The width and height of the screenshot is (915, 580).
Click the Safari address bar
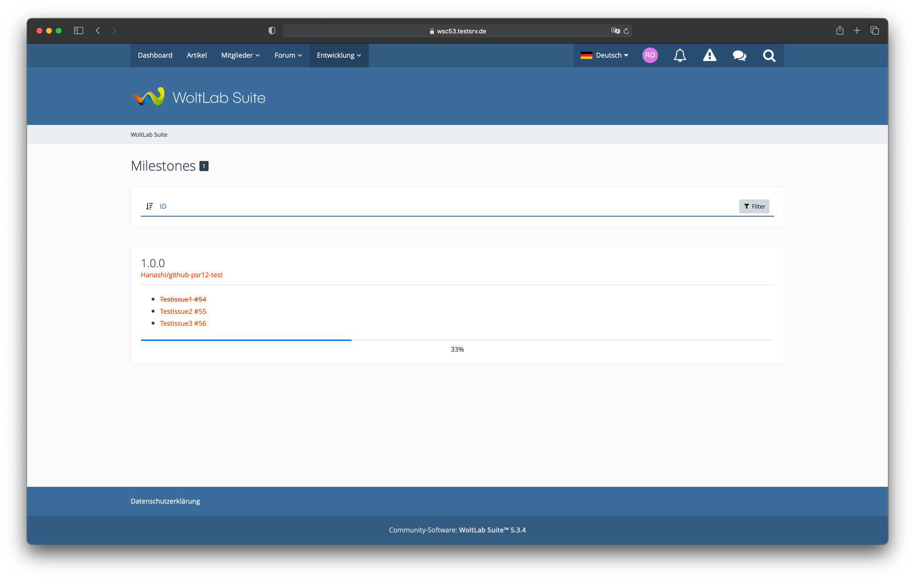pyautogui.click(x=457, y=31)
